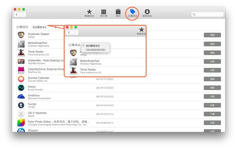Click the Fotor date 2014年08月27日
This screenshot has height=149, width=237.
point(105,123)
